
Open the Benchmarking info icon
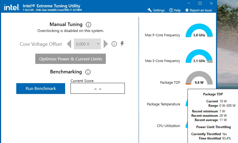pyautogui.click(x=88, y=72)
